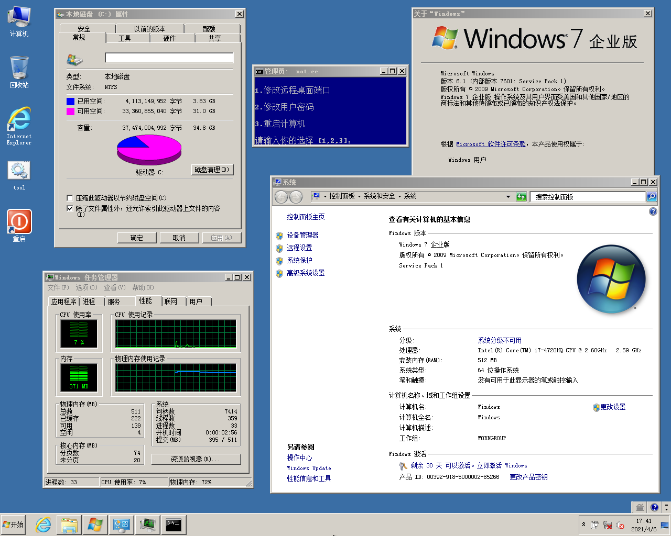Uncheck the allow file indexing checkbox
This screenshot has width=671, height=536.
[x=70, y=208]
